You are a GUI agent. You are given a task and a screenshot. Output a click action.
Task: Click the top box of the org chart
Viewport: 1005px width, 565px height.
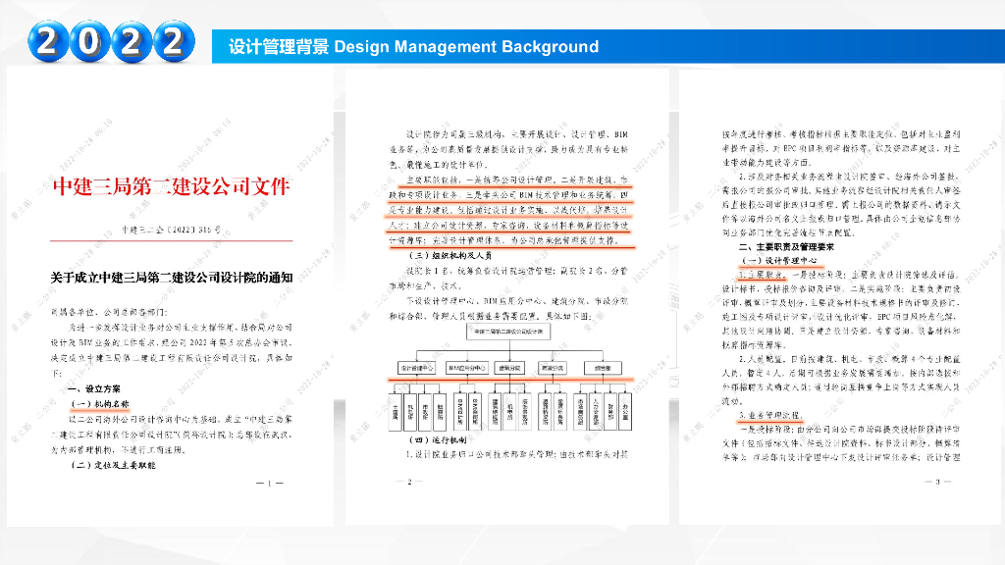click(508, 332)
